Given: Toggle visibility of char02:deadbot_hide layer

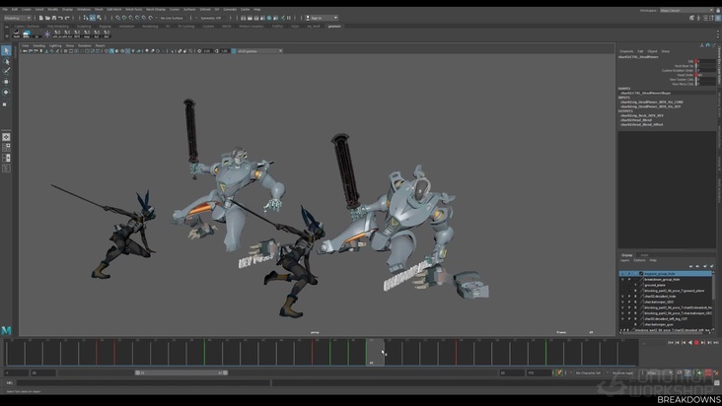Looking at the screenshot, I should pyautogui.click(x=622, y=297).
